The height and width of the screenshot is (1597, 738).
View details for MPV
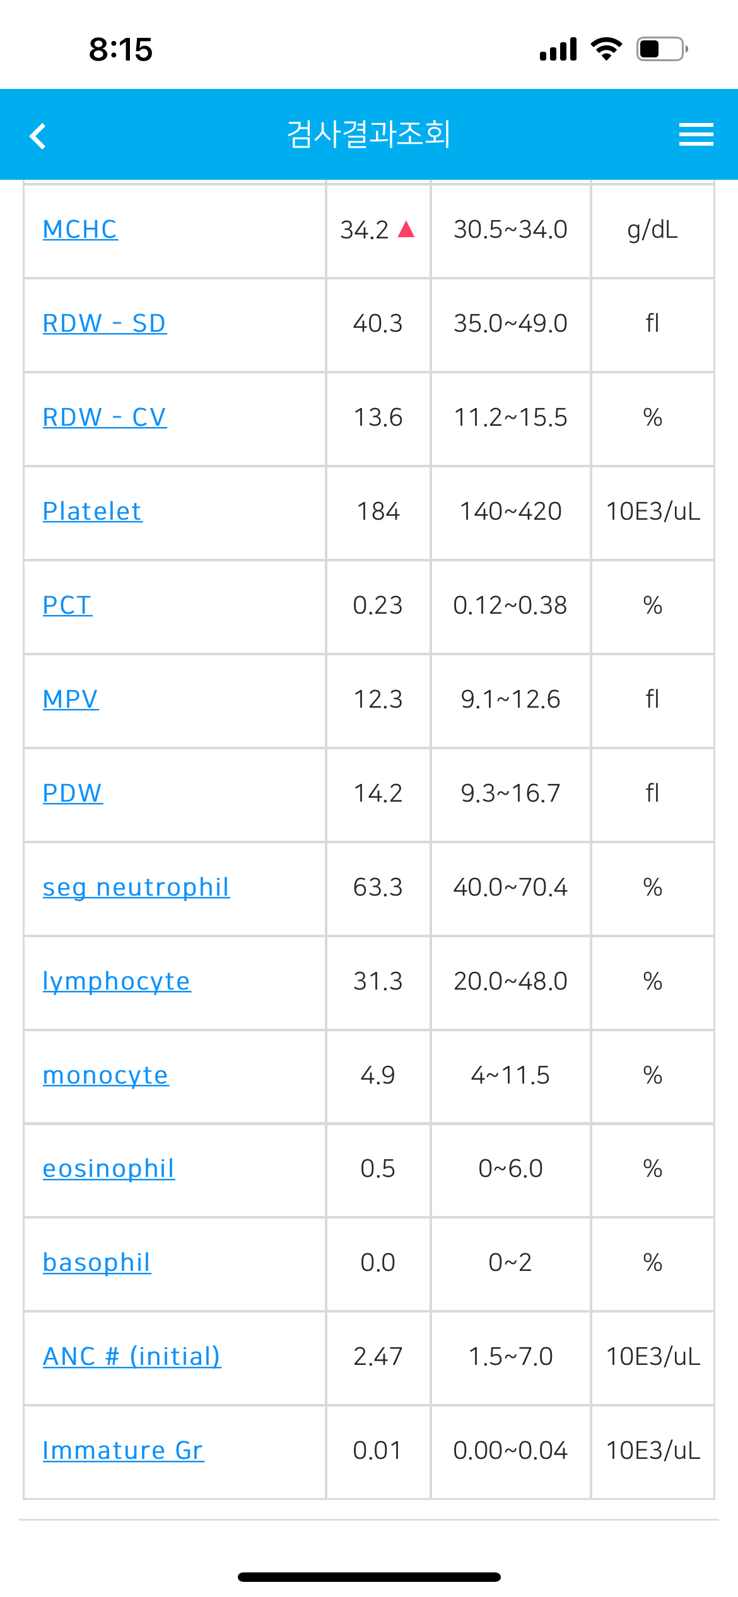pos(71,699)
